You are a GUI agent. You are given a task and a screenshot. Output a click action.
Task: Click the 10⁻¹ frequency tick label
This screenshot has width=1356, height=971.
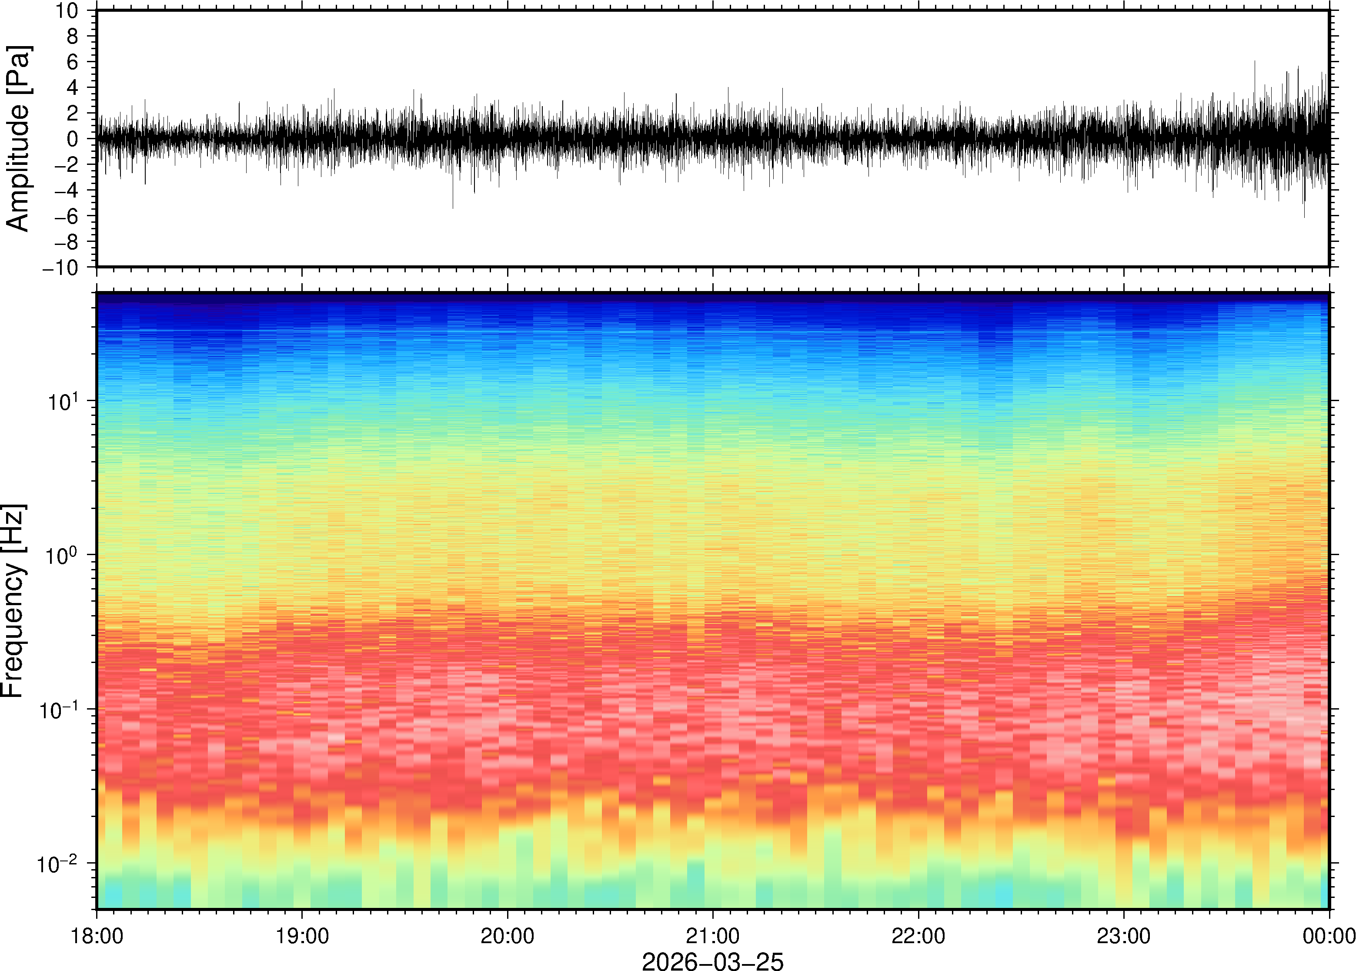59,710
